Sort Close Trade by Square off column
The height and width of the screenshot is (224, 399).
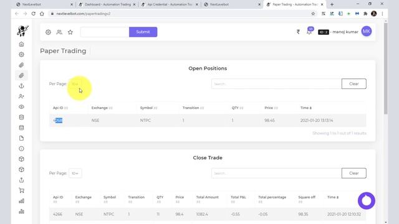coord(307,199)
